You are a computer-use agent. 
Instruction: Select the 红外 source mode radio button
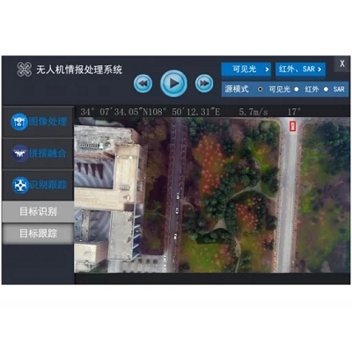[x=297, y=89]
